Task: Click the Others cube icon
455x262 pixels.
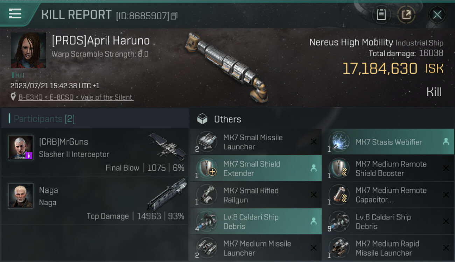Action: (202, 119)
